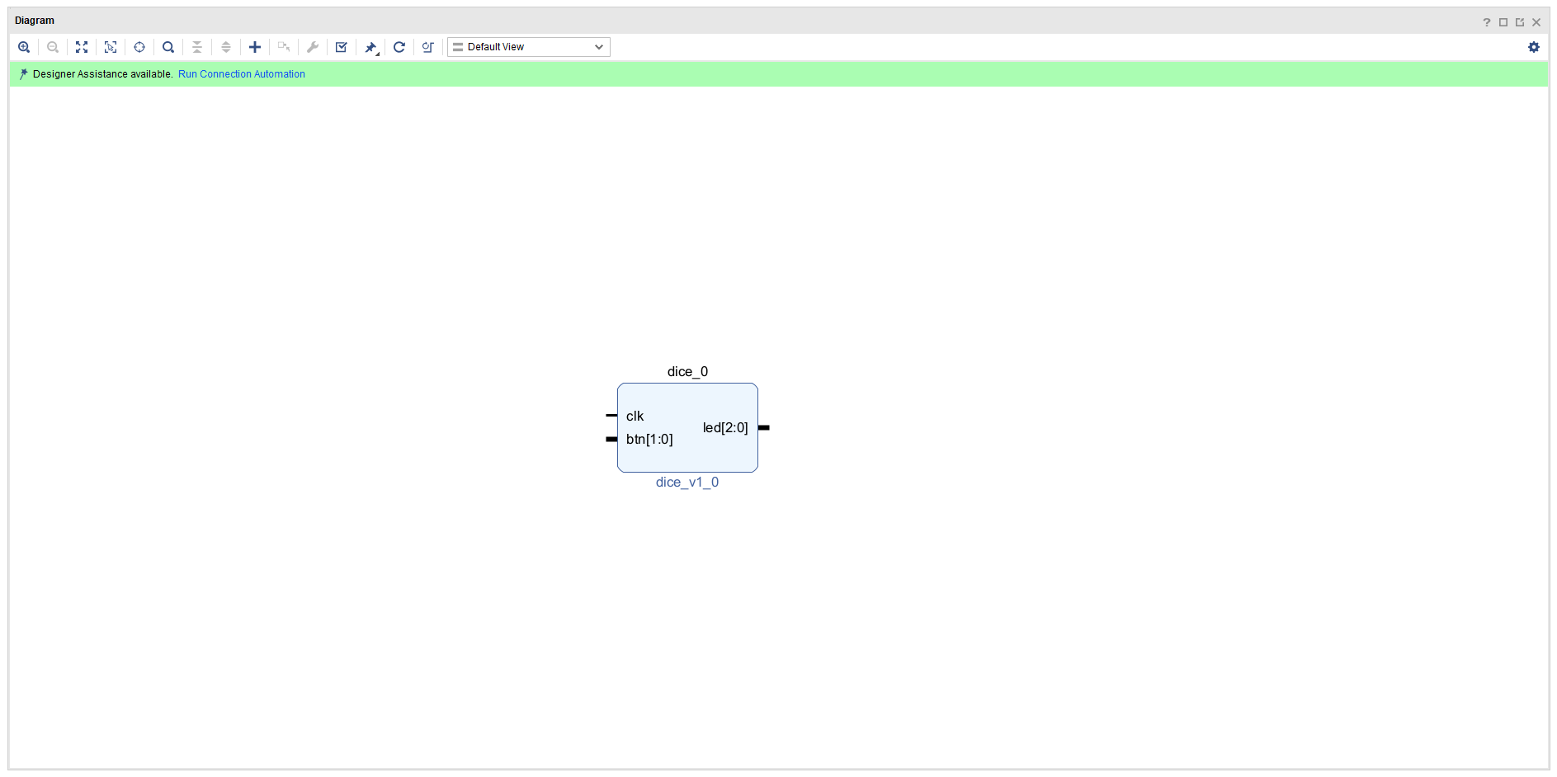Select the clk port label

[635, 417]
